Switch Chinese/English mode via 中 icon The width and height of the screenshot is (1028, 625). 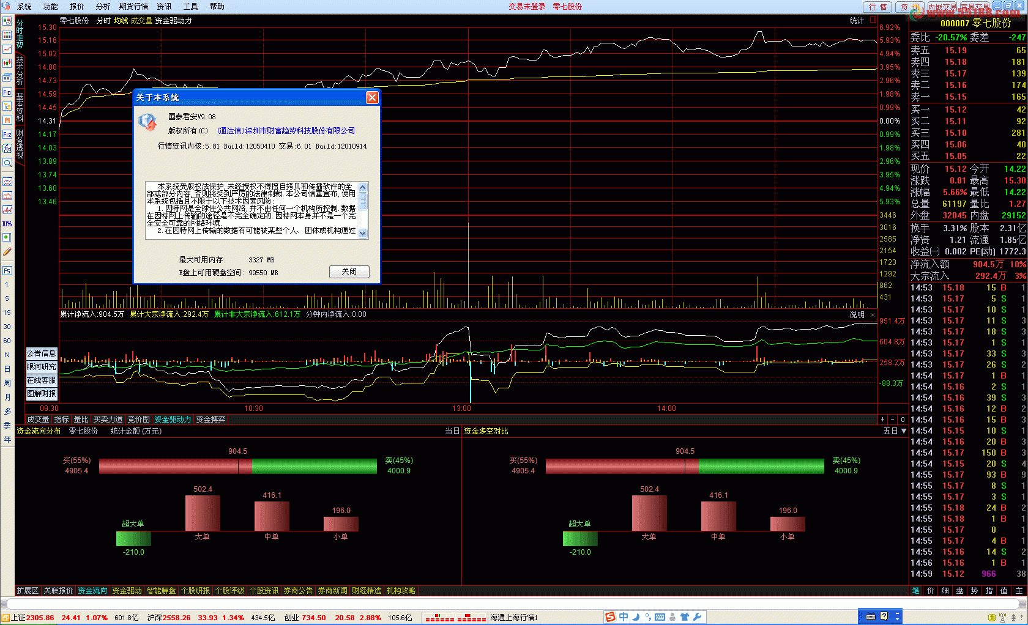[x=624, y=617]
